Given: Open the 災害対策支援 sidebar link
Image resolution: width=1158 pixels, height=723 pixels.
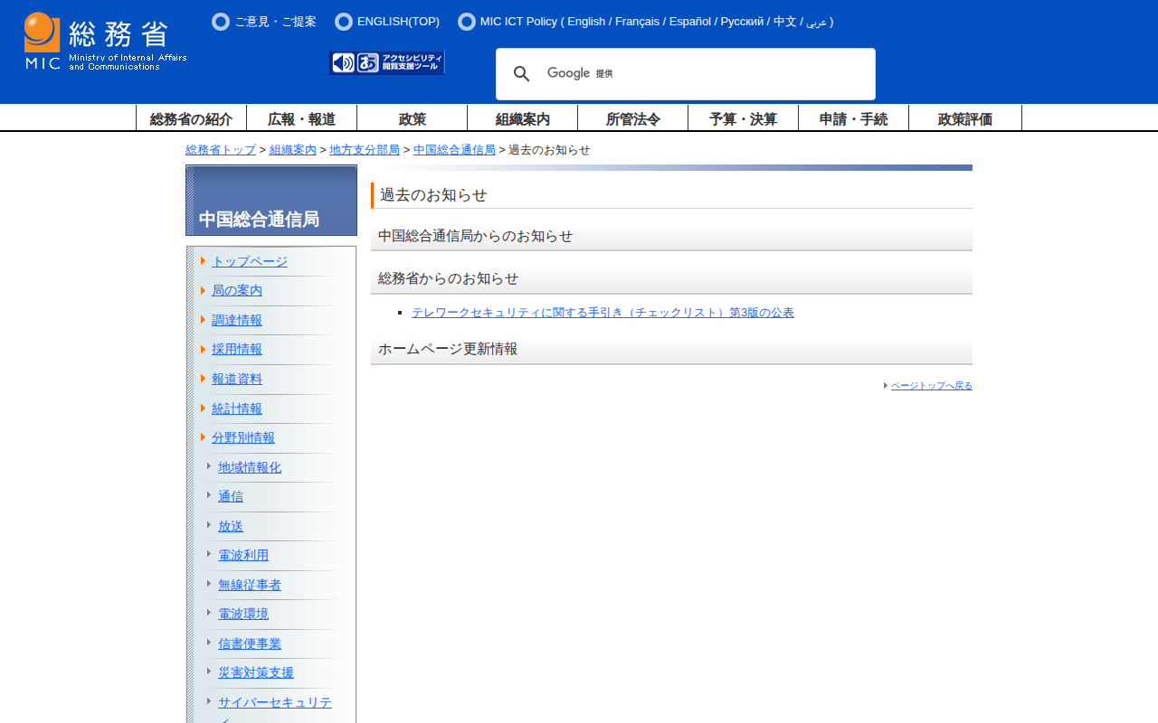Looking at the screenshot, I should [x=255, y=672].
